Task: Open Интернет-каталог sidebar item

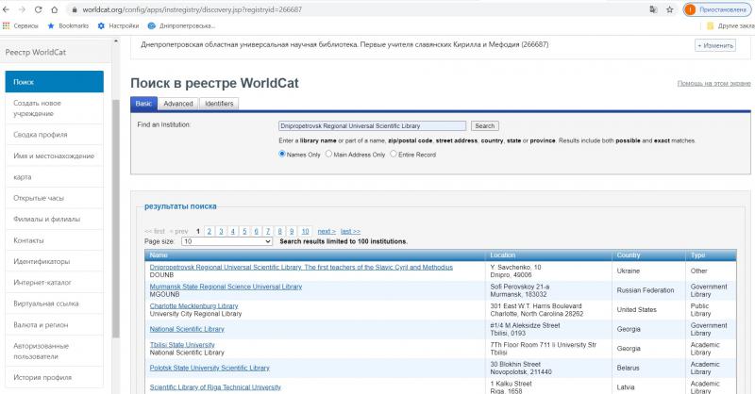Action: (x=55, y=283)
